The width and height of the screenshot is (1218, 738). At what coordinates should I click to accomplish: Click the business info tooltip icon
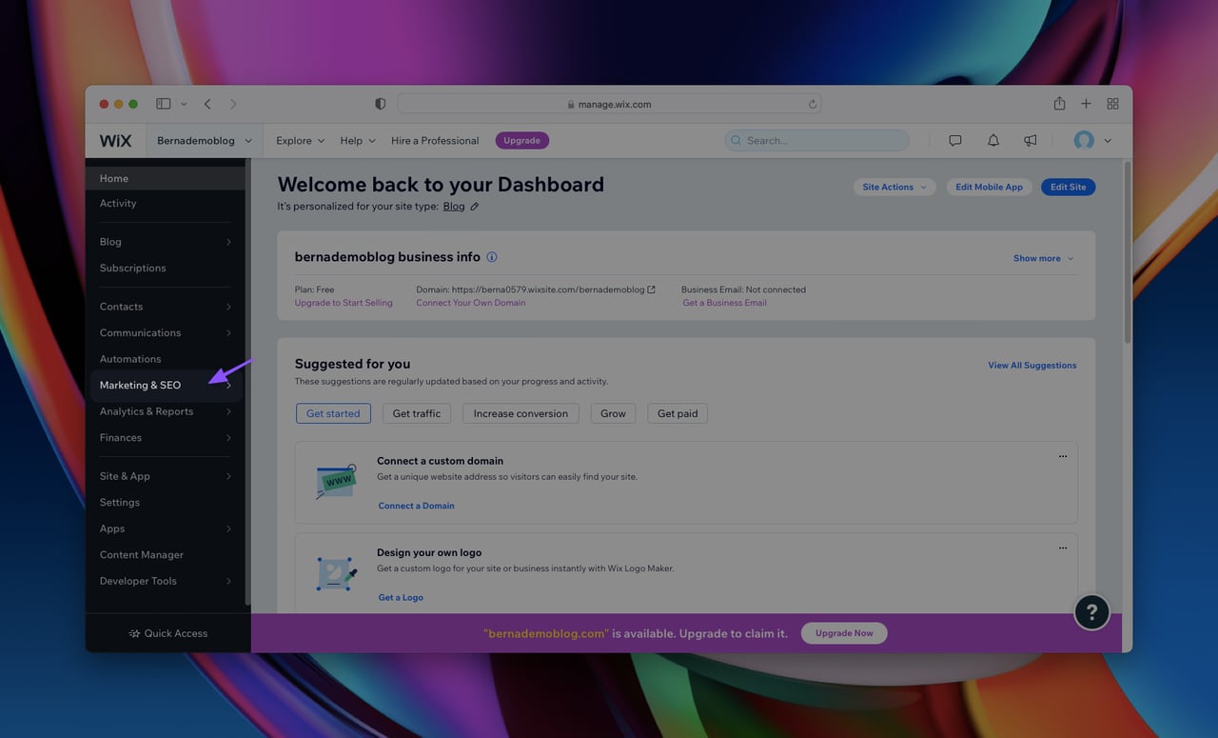pyautogui.click(x=492, y=257)
